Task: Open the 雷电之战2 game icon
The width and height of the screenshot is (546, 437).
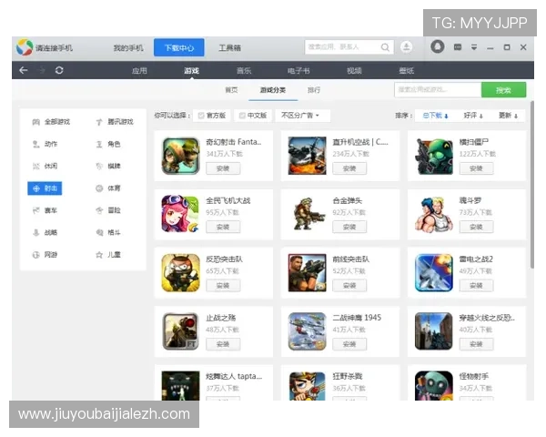Action: point(433,271)
